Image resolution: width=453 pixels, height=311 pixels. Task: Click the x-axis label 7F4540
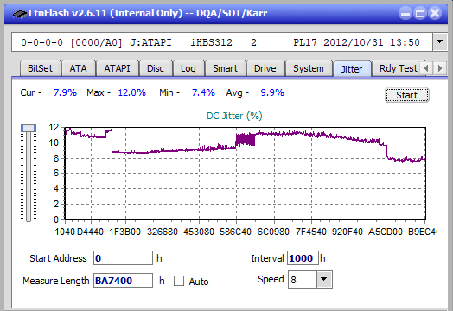click(311, 232)
